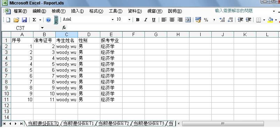Click the Open file folder icon
The width and height of the screenshot is (280, 128).
click(x=16, y=20)
